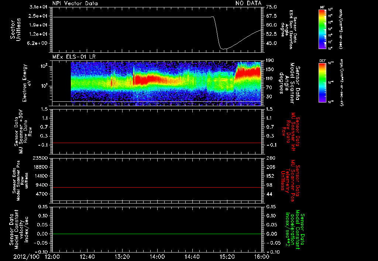This screenshot has height=261, width=378.
Task: Click the 98 telemetry tick value
Action: (269, 185)
